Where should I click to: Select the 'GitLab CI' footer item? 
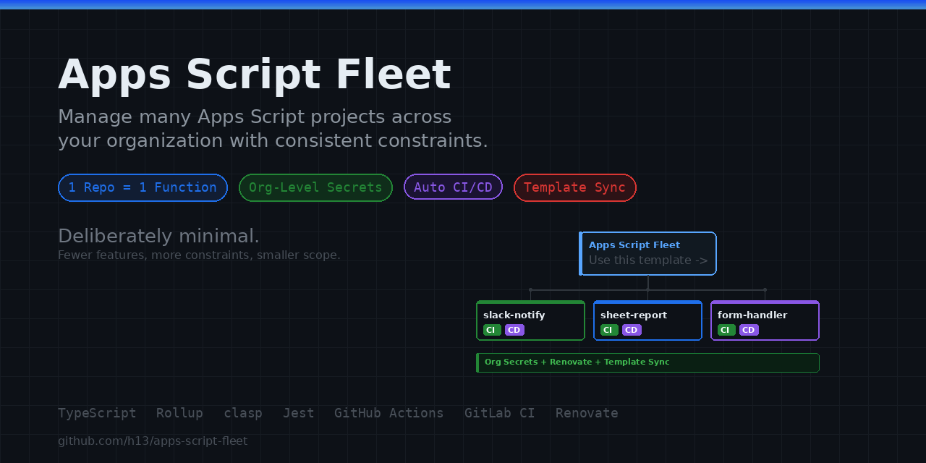[500, 412]
